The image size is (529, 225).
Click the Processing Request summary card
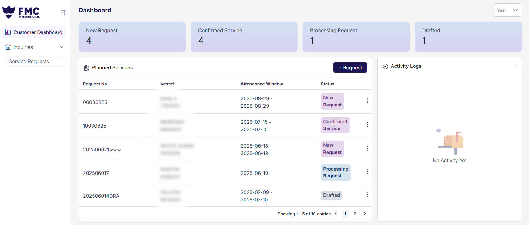[356, 37]
